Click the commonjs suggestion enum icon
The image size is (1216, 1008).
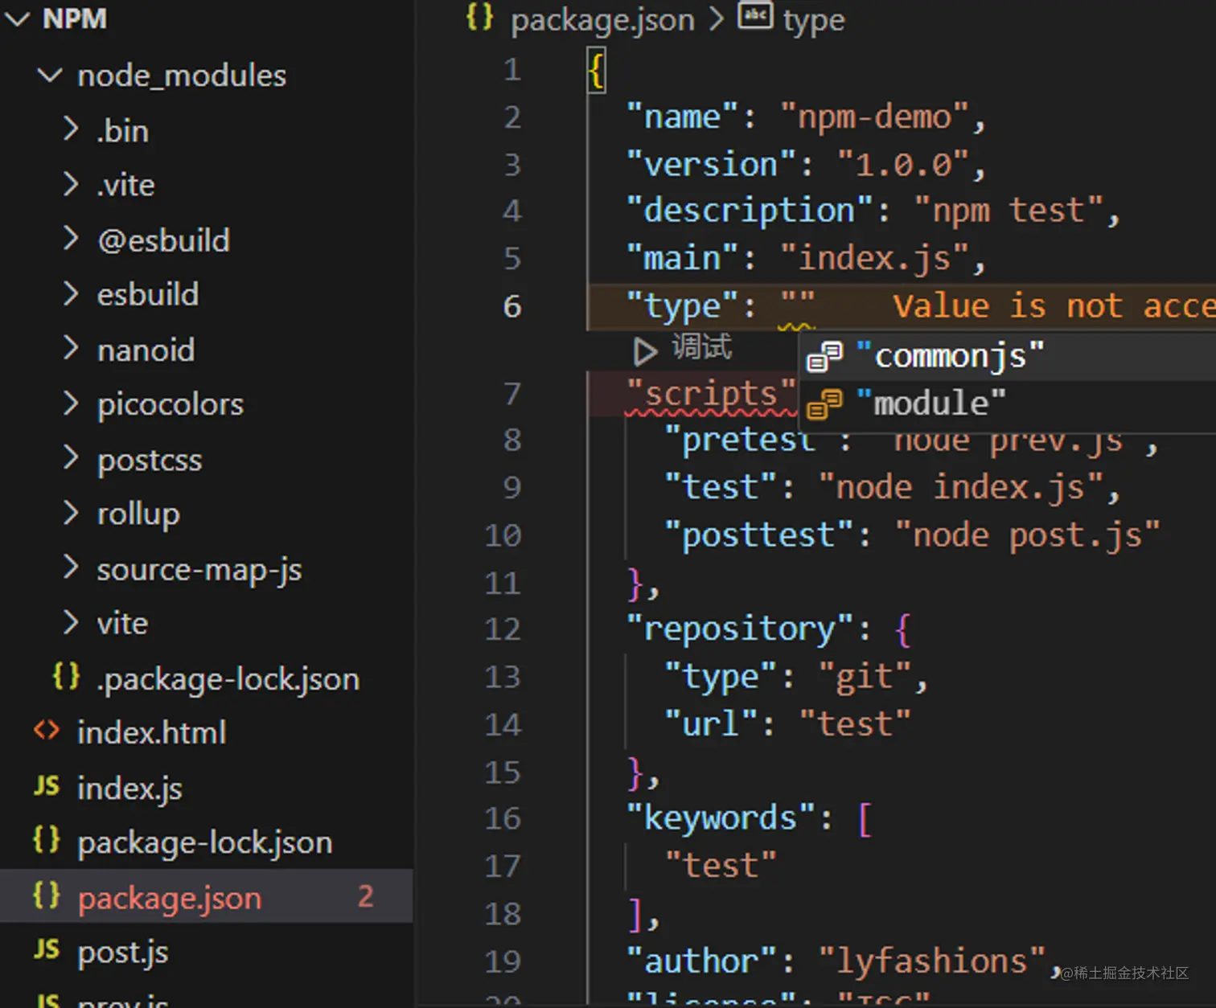[x=824, y=356]
